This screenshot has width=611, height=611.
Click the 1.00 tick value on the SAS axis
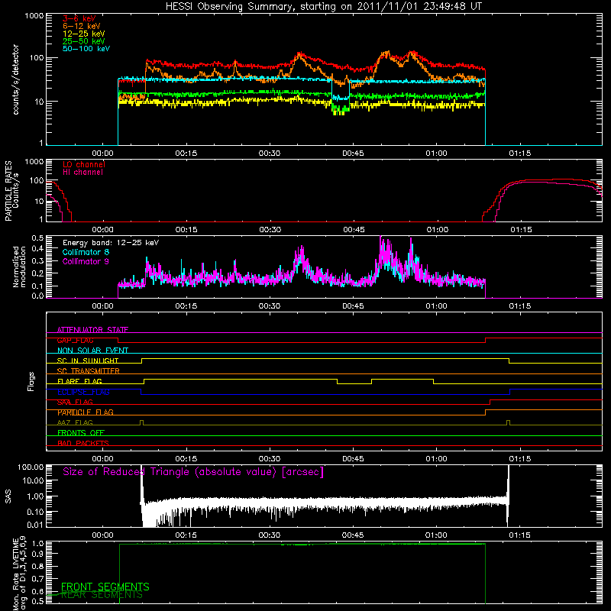point(35,496)
